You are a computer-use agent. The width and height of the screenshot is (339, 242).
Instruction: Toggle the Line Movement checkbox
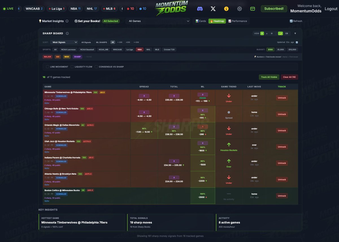[x=47, y=67]
